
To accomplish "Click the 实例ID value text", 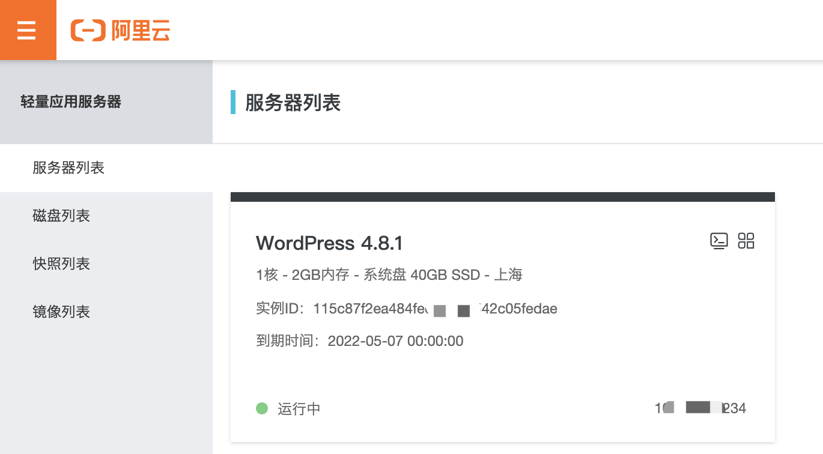I will pyautogui.click(x=436, y=309).
